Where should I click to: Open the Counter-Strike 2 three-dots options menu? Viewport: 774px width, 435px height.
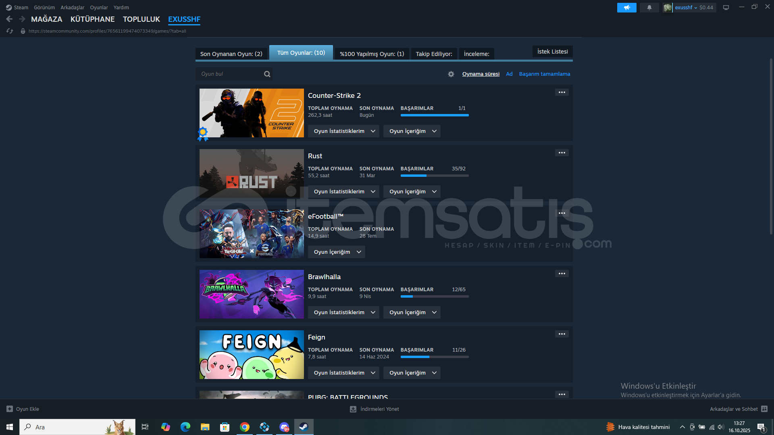click(x=562, y=93)
